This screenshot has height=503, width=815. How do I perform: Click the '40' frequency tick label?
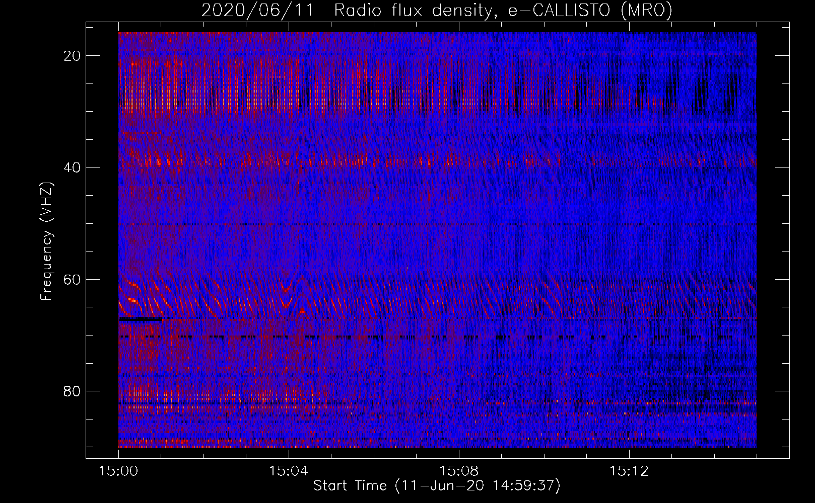click(73, 167)
